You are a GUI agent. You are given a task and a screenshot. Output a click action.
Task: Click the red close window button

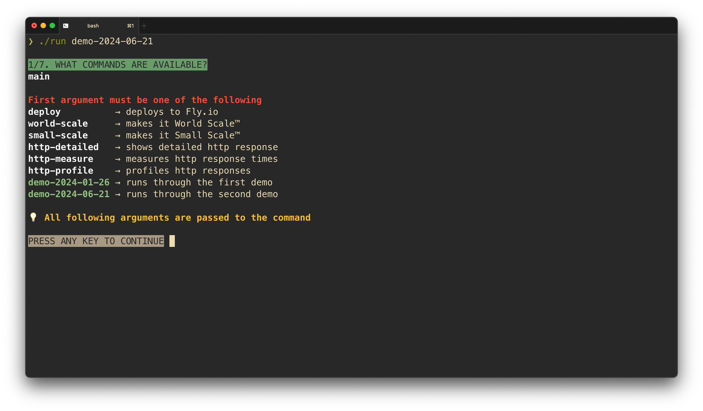(x=34, y=26)
